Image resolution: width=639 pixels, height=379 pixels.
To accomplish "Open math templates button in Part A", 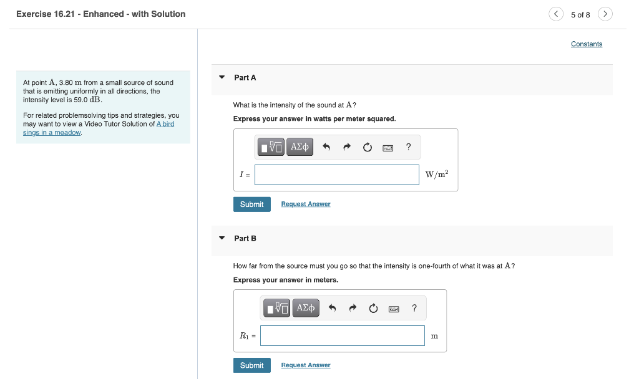I will (x=271, y=147).
